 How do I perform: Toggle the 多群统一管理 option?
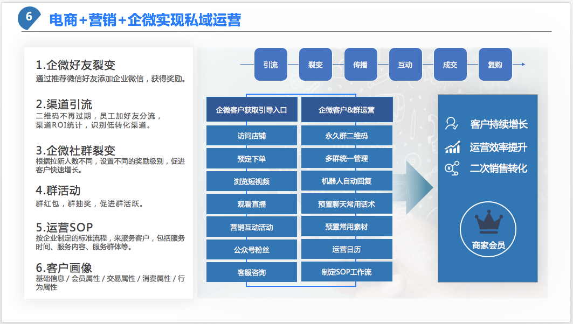click(347, 158)
